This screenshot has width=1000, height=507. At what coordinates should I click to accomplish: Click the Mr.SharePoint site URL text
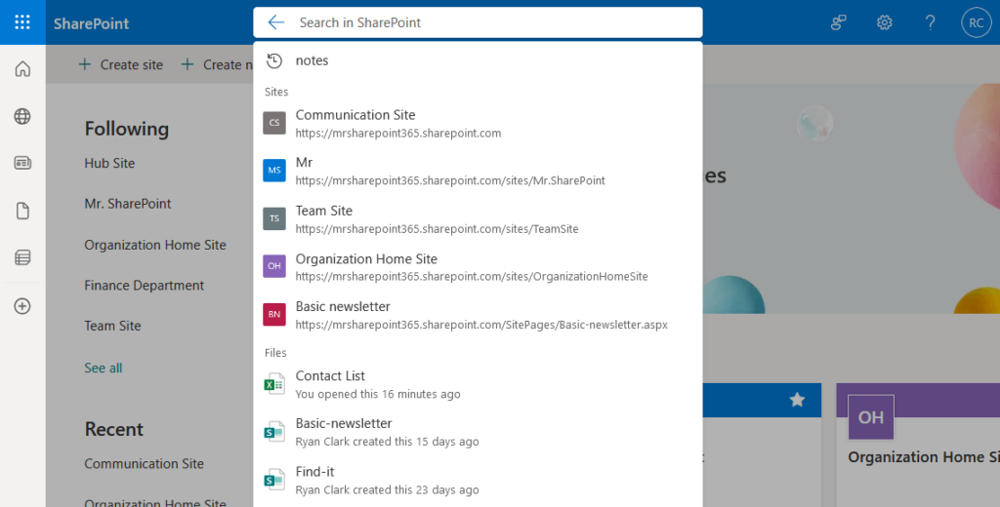click(x=450, y=180)
